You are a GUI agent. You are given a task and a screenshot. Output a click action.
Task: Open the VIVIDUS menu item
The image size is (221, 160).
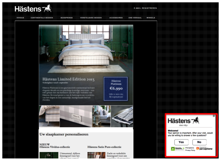point(20,18)
